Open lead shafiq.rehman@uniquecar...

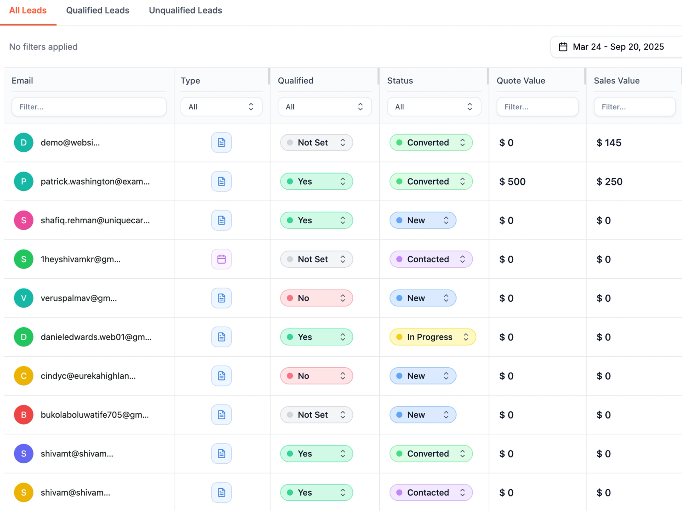95,220
